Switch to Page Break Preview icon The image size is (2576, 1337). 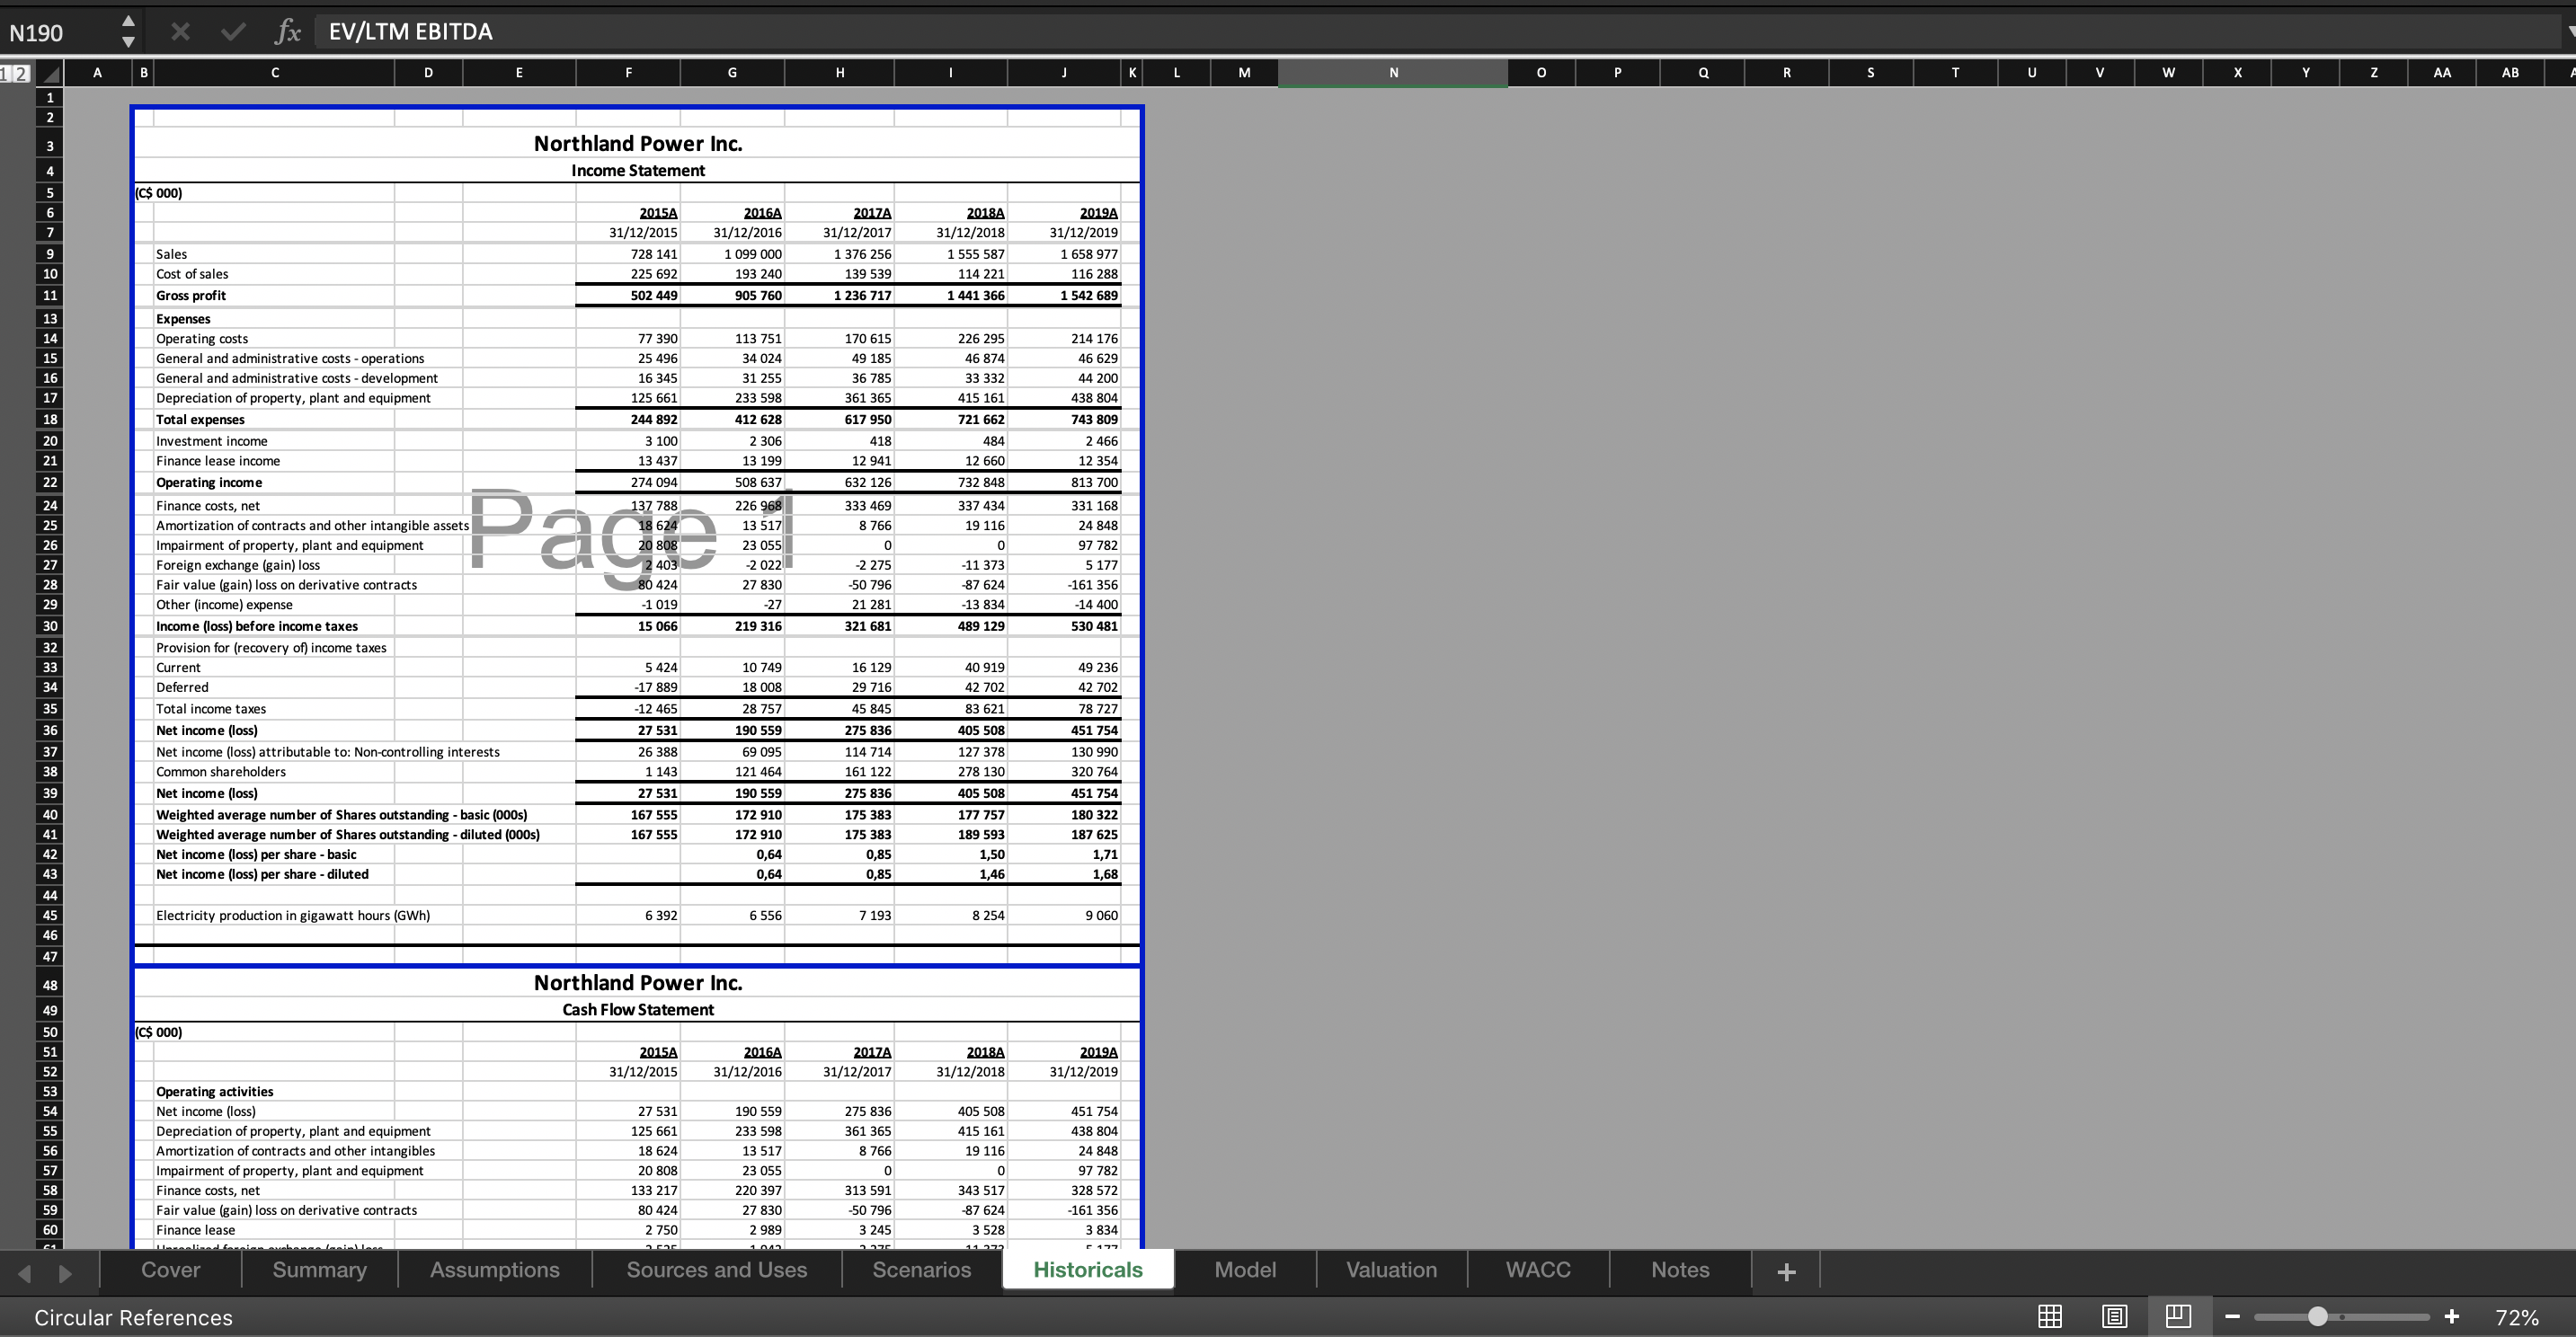pyautogui.click(x=2178, y=1316)
